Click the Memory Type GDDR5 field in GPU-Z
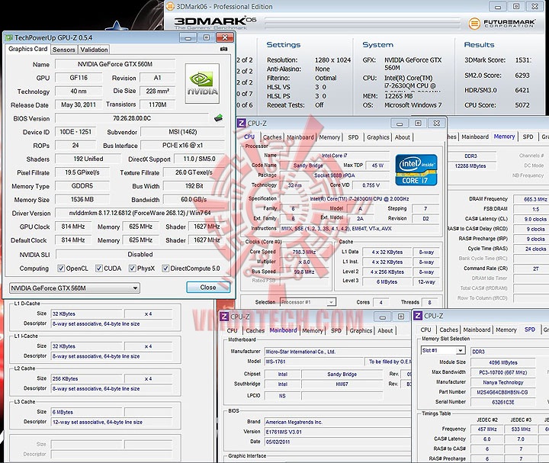549x463 pixels. click(82, 186)
